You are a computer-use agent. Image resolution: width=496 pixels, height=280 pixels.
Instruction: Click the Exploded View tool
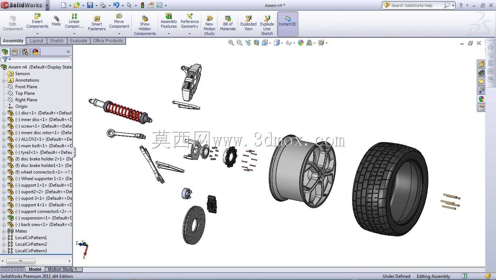point(248,23)
